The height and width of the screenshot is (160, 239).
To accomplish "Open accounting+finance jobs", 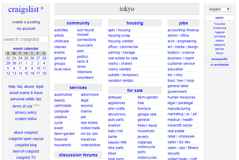I will pos(183,30).
